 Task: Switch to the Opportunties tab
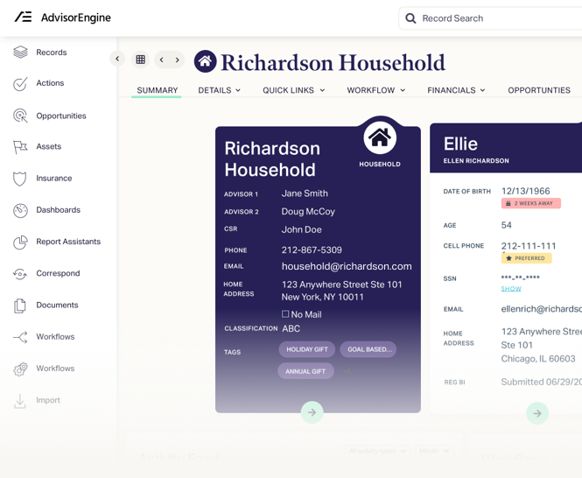(539, 90)
